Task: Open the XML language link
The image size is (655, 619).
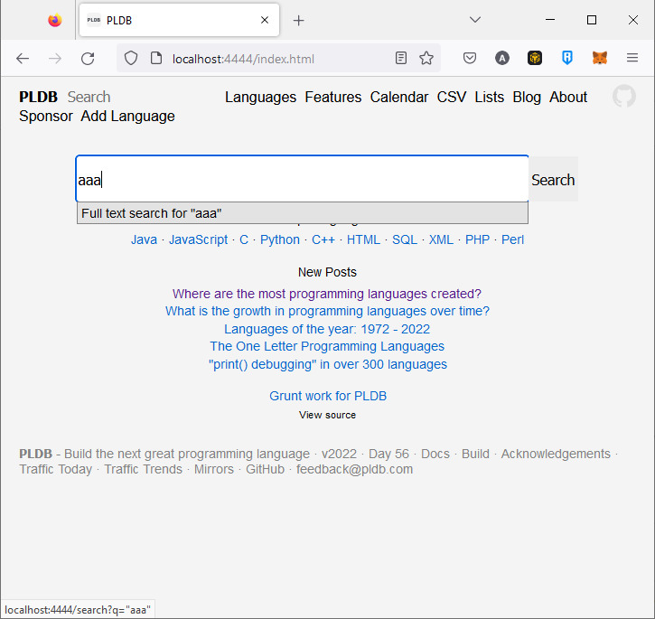Action: [x=441, y=239]
